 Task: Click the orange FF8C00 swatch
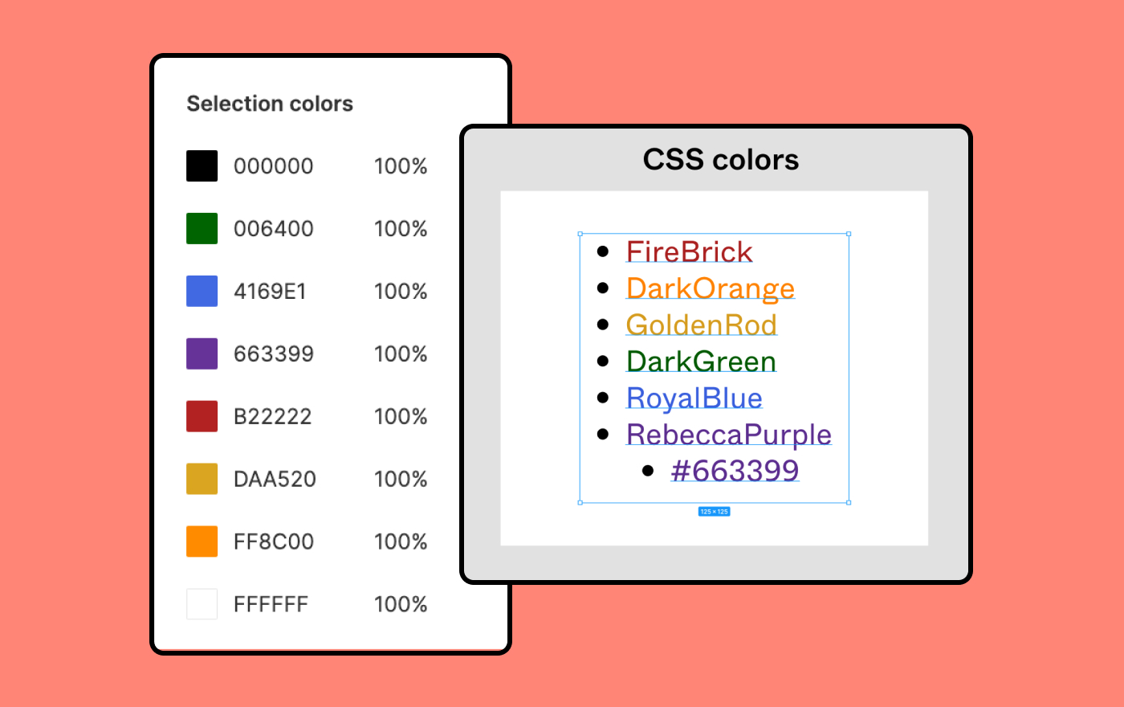pyautogui.click(x=202, y=541)
